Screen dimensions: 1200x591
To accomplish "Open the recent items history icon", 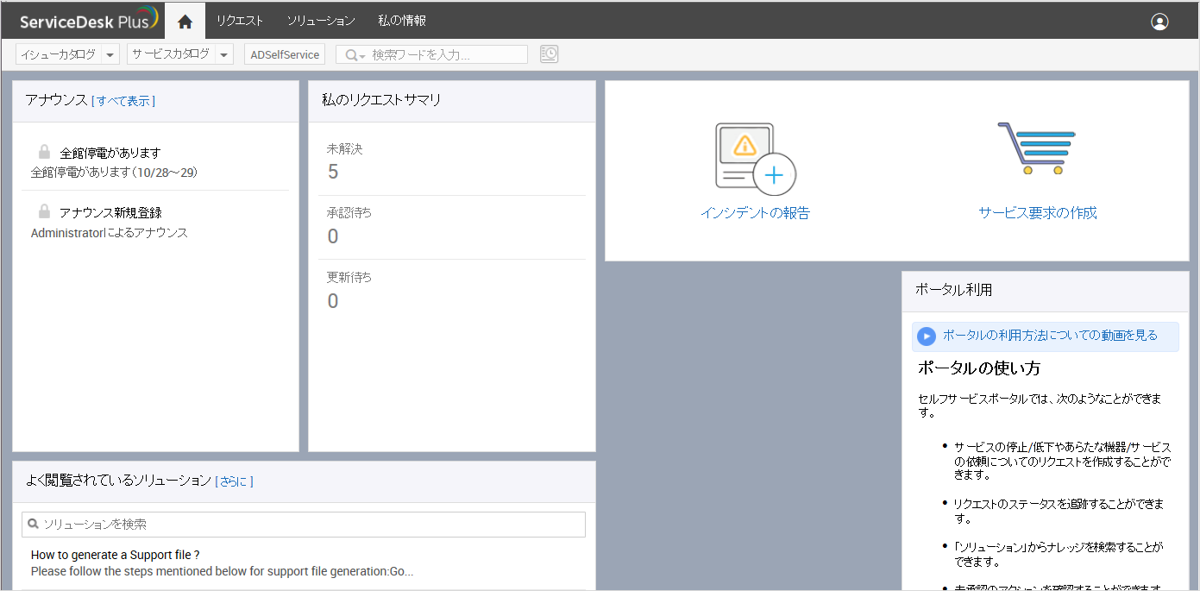I will click(x=549, y=54).
